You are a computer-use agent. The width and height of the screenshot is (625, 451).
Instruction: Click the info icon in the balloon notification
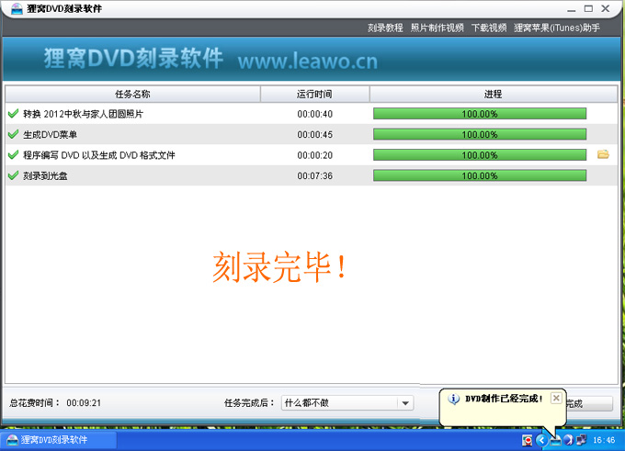(454, 399)
